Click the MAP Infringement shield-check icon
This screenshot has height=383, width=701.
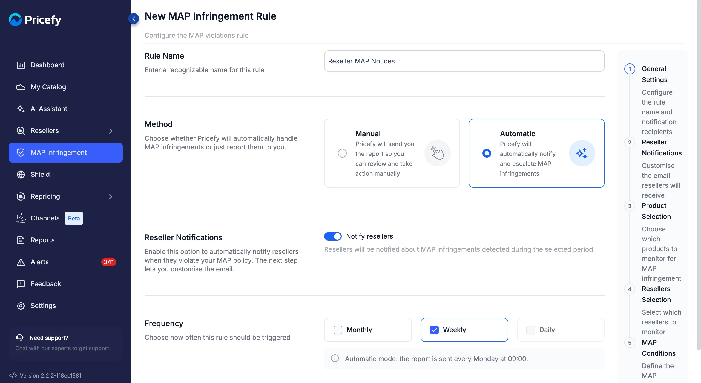coord(21,153)
